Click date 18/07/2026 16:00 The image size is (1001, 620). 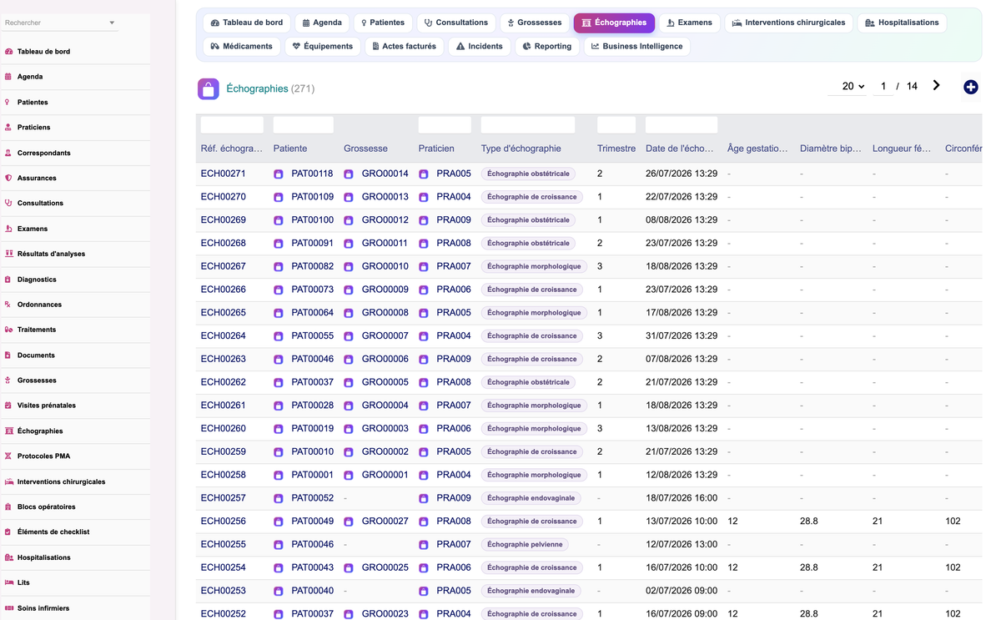click(x=682, y=498)
